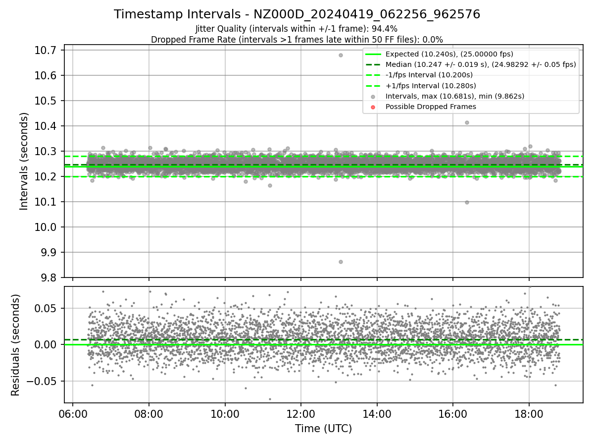This screenshot has height=446, width=594.
Task: Click the 'Intervals, max (10.681s), min (9.862s)' legend entry
Action: pos(454,96)
